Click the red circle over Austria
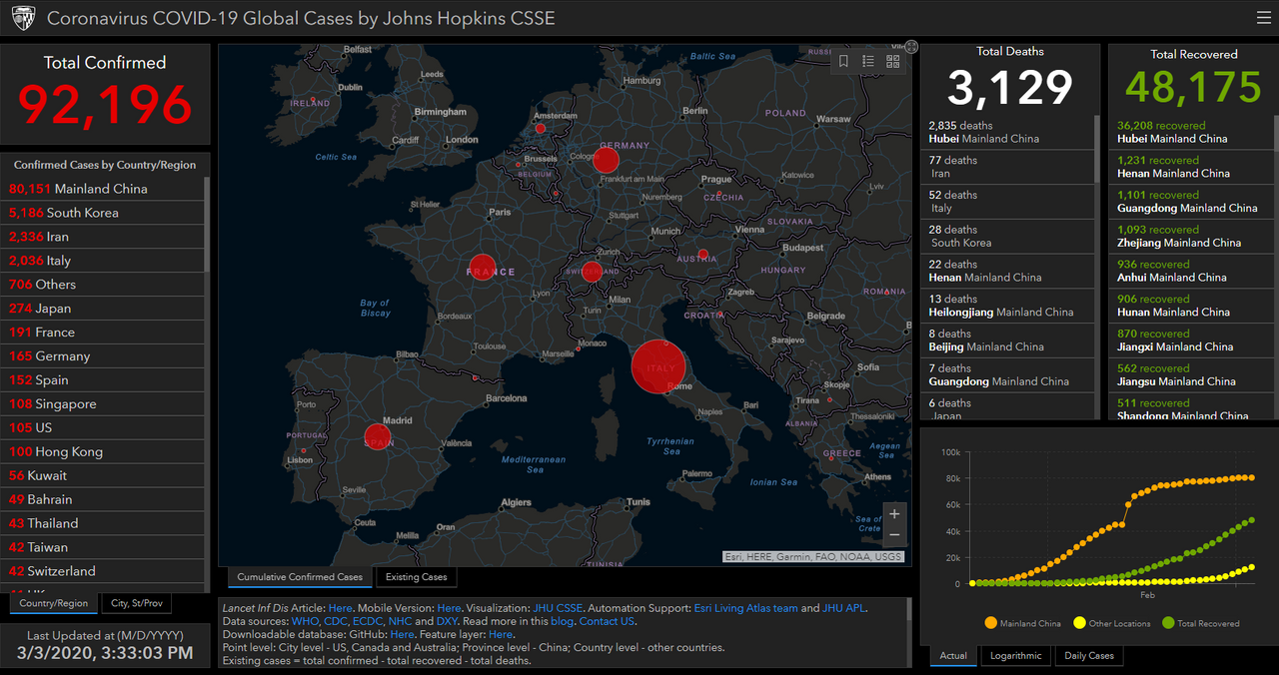The image size is (1279, 675). [703, 255]
